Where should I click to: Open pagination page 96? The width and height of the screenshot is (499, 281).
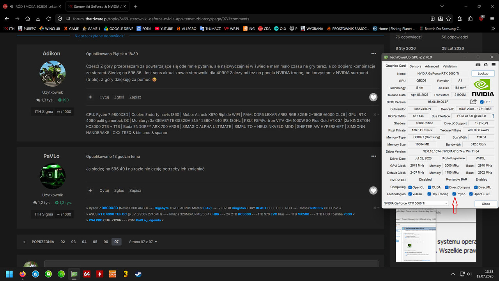tap(106, 242)
